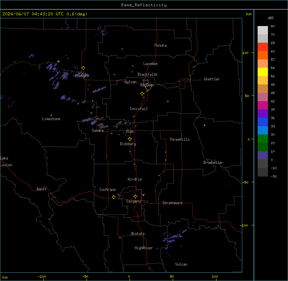Image resolution: width=288 pixels, height=281 pixels.
Task: Click the Sundre town label
Action: tap(98, 130)
